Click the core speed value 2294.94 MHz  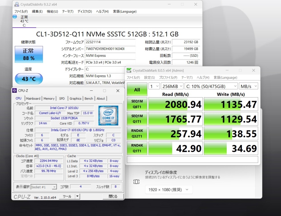click(x=49, y=161)
